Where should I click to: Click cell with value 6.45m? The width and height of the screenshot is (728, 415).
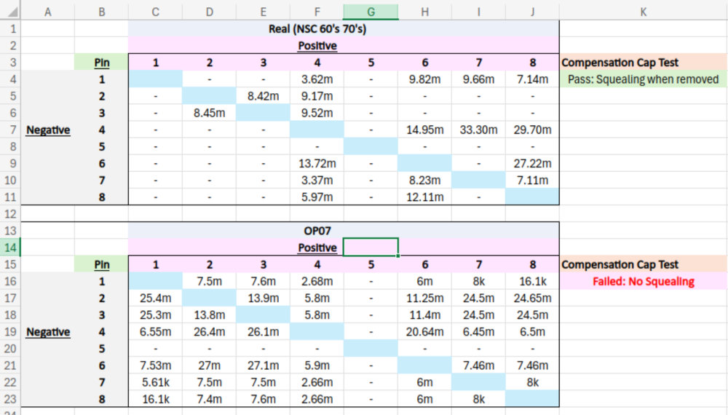coord(479,332)
